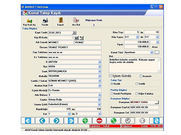Check the İşlem Gördü checkbox

[x=110, y=76]
